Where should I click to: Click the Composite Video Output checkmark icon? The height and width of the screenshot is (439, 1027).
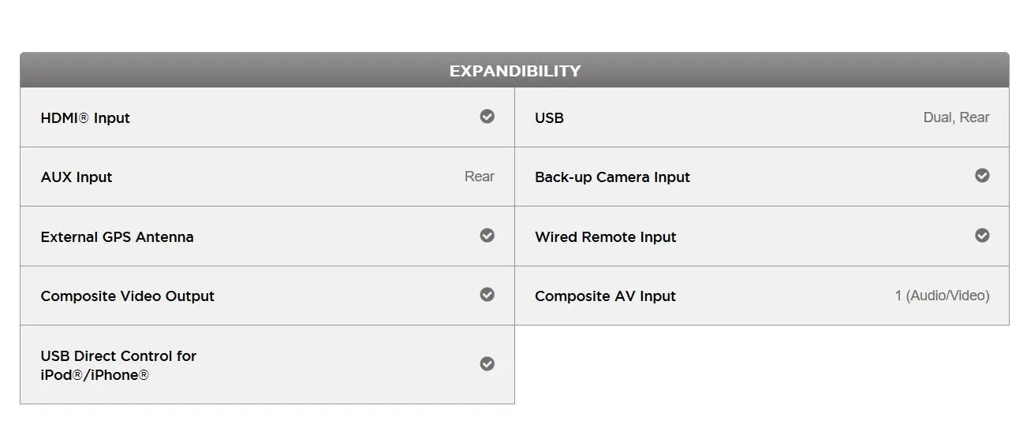(x=487, y=295)
